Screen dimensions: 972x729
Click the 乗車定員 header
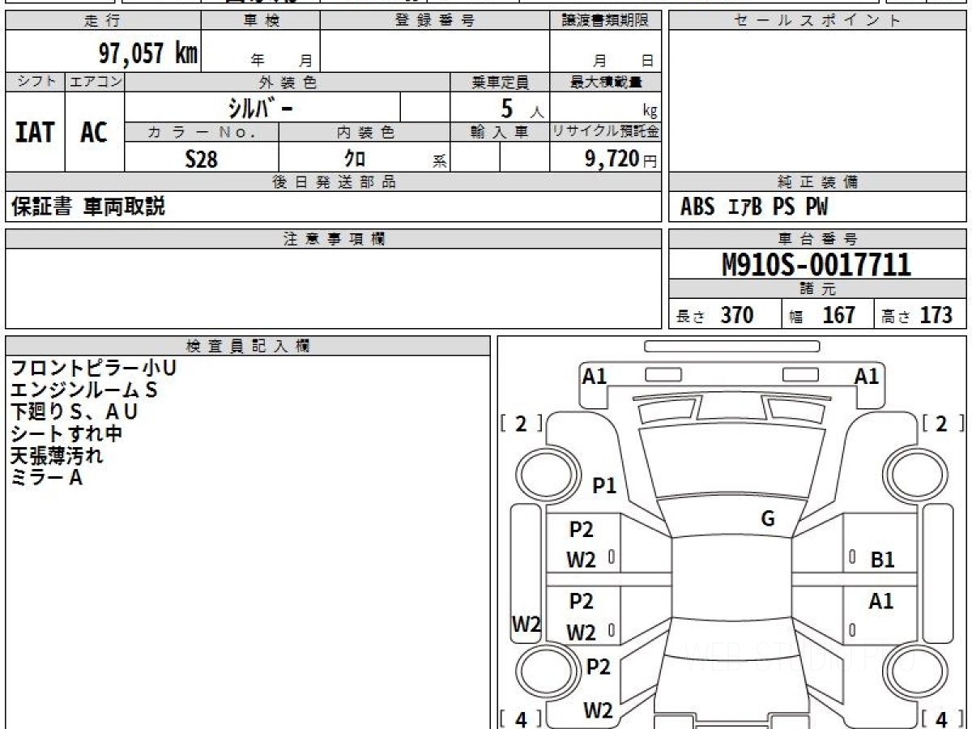click(500, 82)
